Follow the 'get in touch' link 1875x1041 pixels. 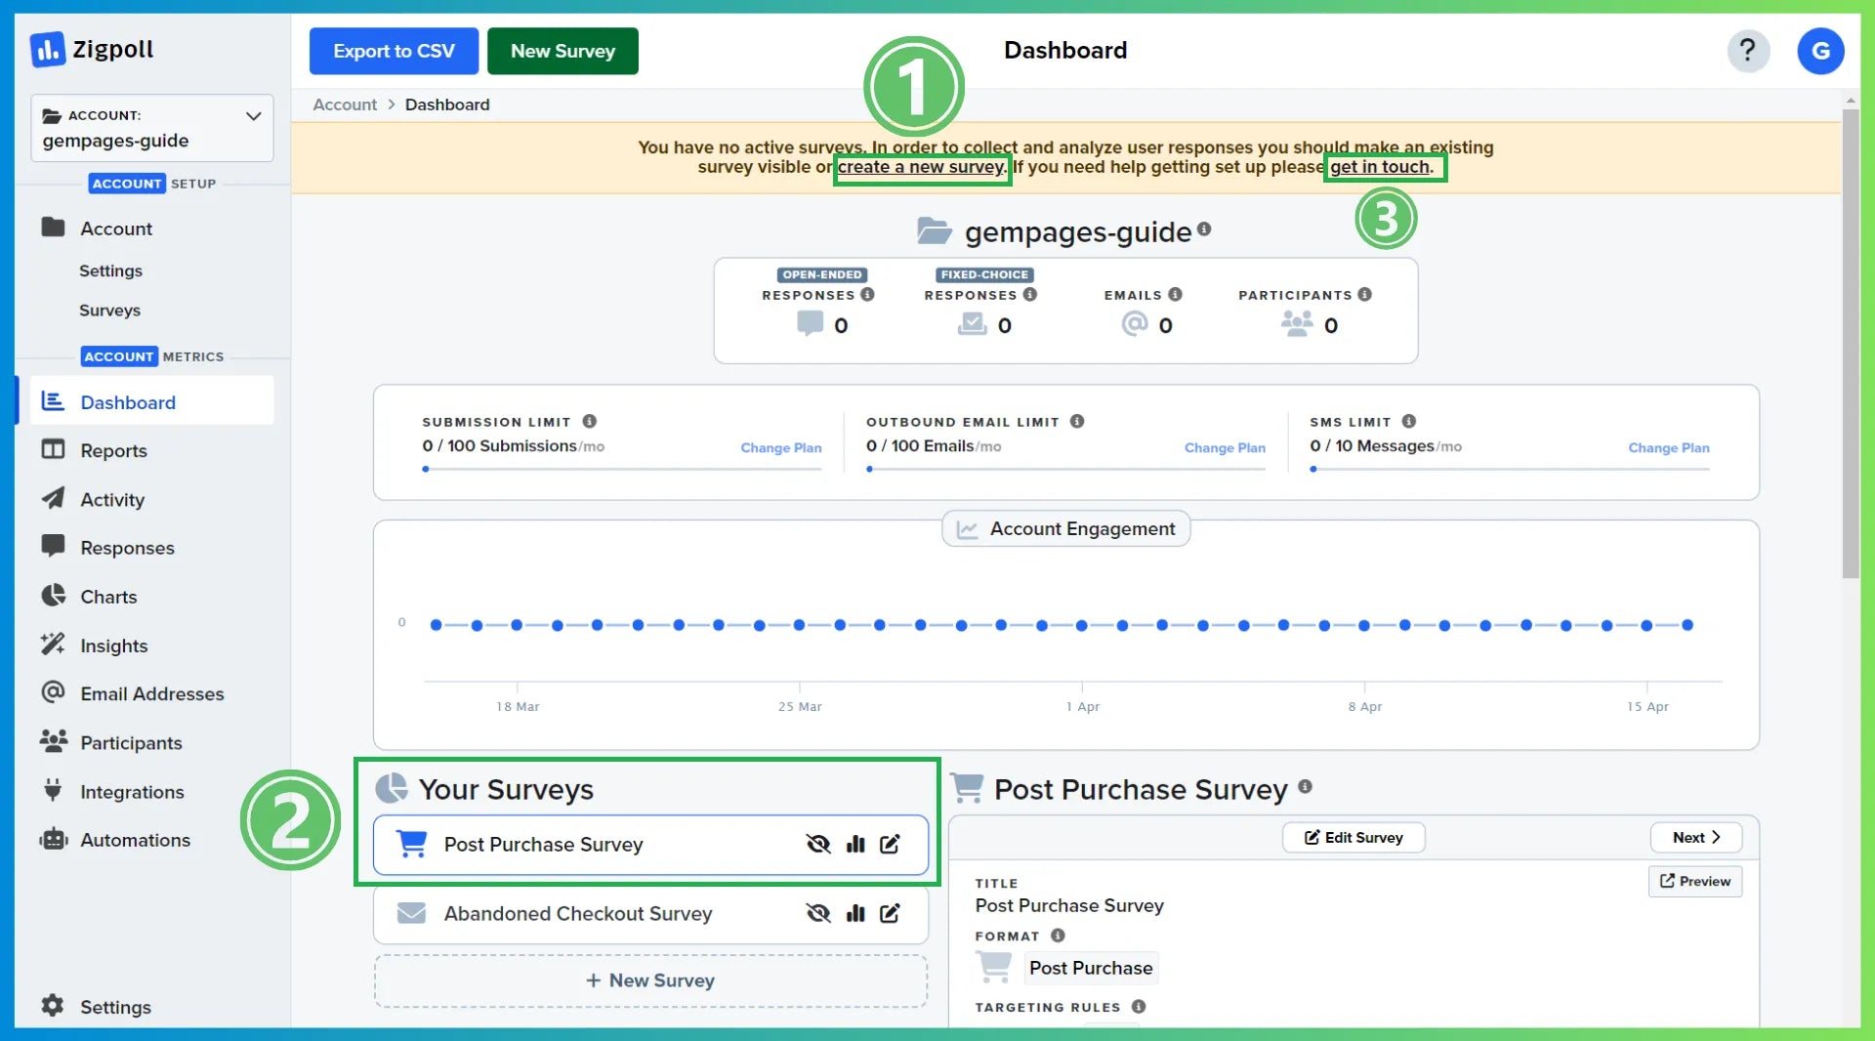[1380, 167]
